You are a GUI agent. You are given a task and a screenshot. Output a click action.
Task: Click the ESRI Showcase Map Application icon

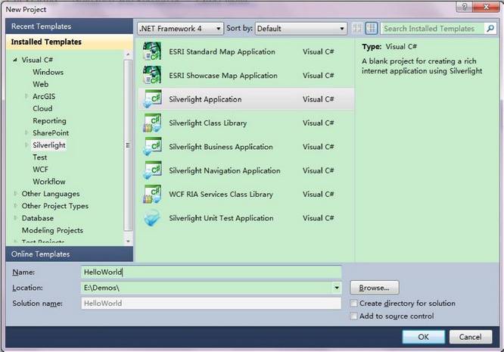(x=151, y=75)
